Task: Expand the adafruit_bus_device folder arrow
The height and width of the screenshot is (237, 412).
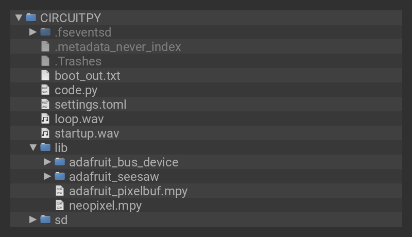Action: click(47, 162)
